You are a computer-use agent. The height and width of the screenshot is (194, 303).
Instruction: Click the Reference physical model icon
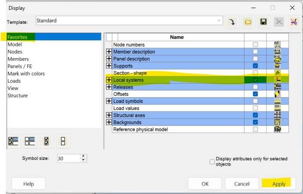pyautogui.click(x=277, y=129)
